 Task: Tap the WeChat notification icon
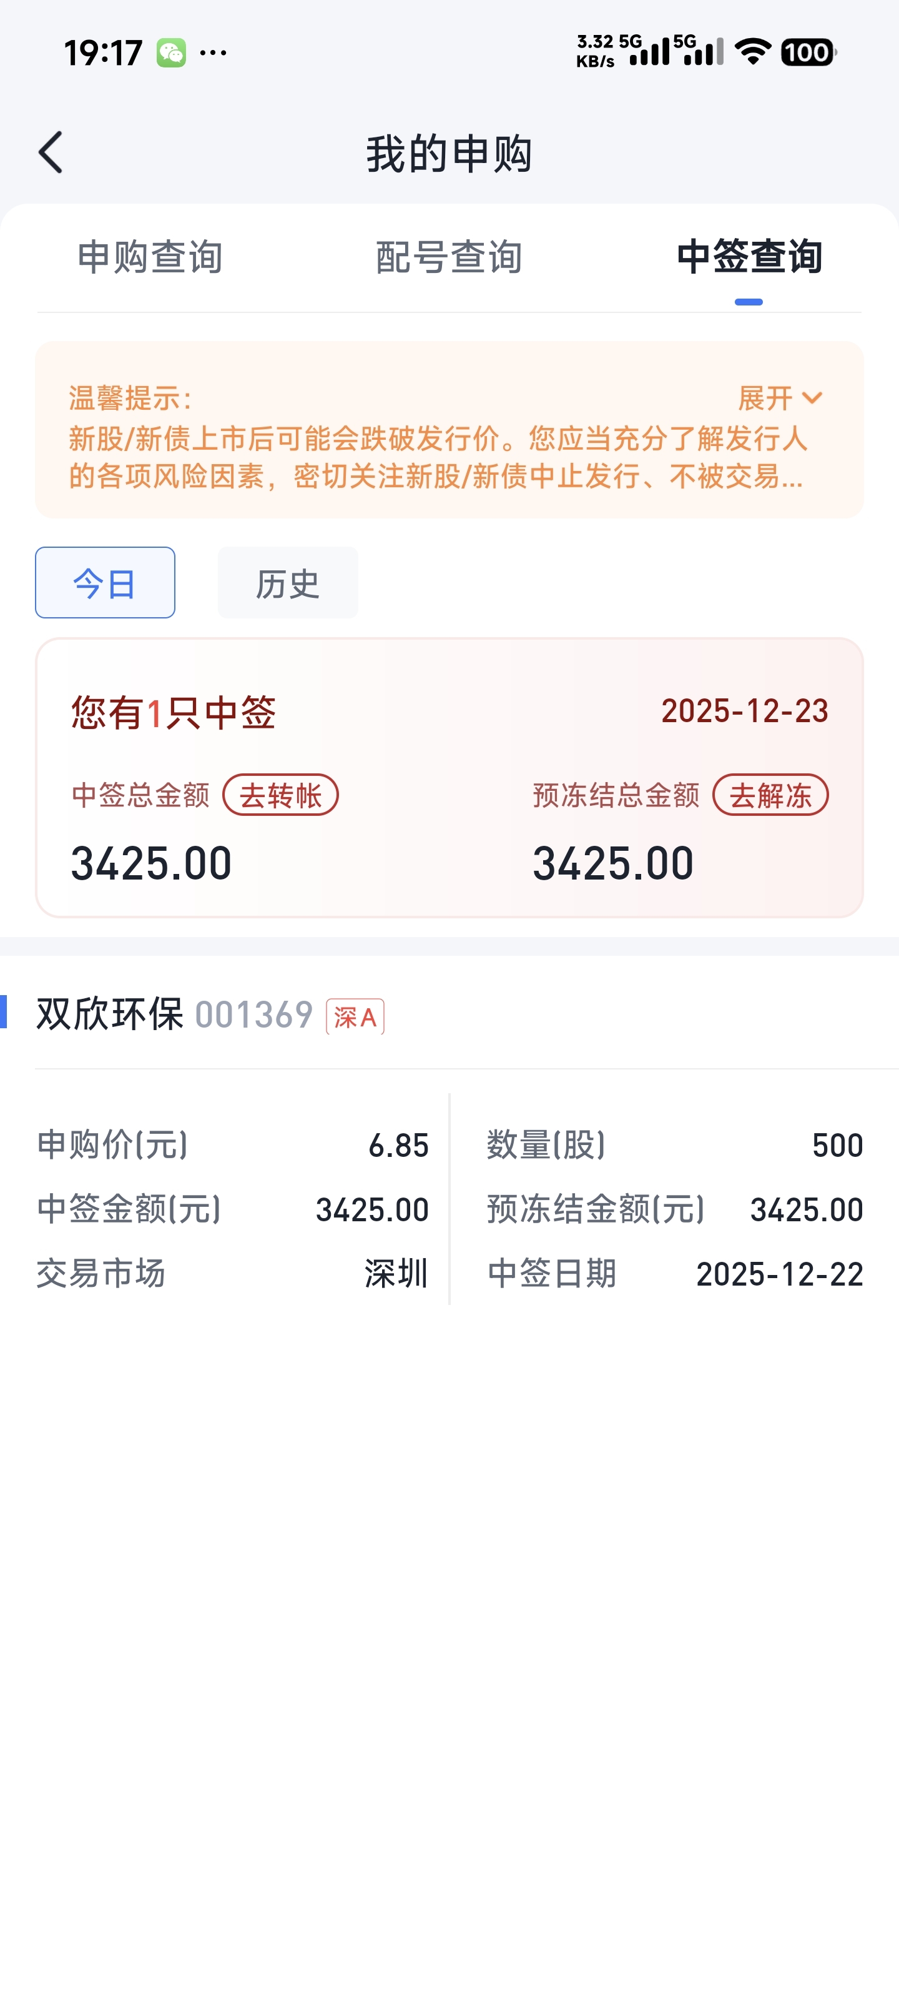170,52
